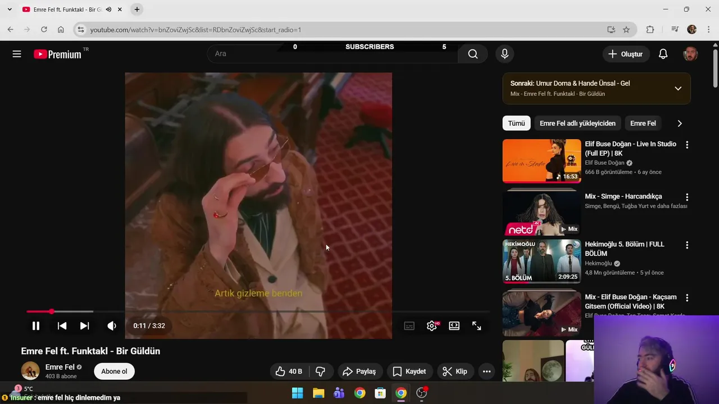This screenshot has height=404, width=719.
Task: Show more filter chips with right arrow
Action: [x=680, y=123]
